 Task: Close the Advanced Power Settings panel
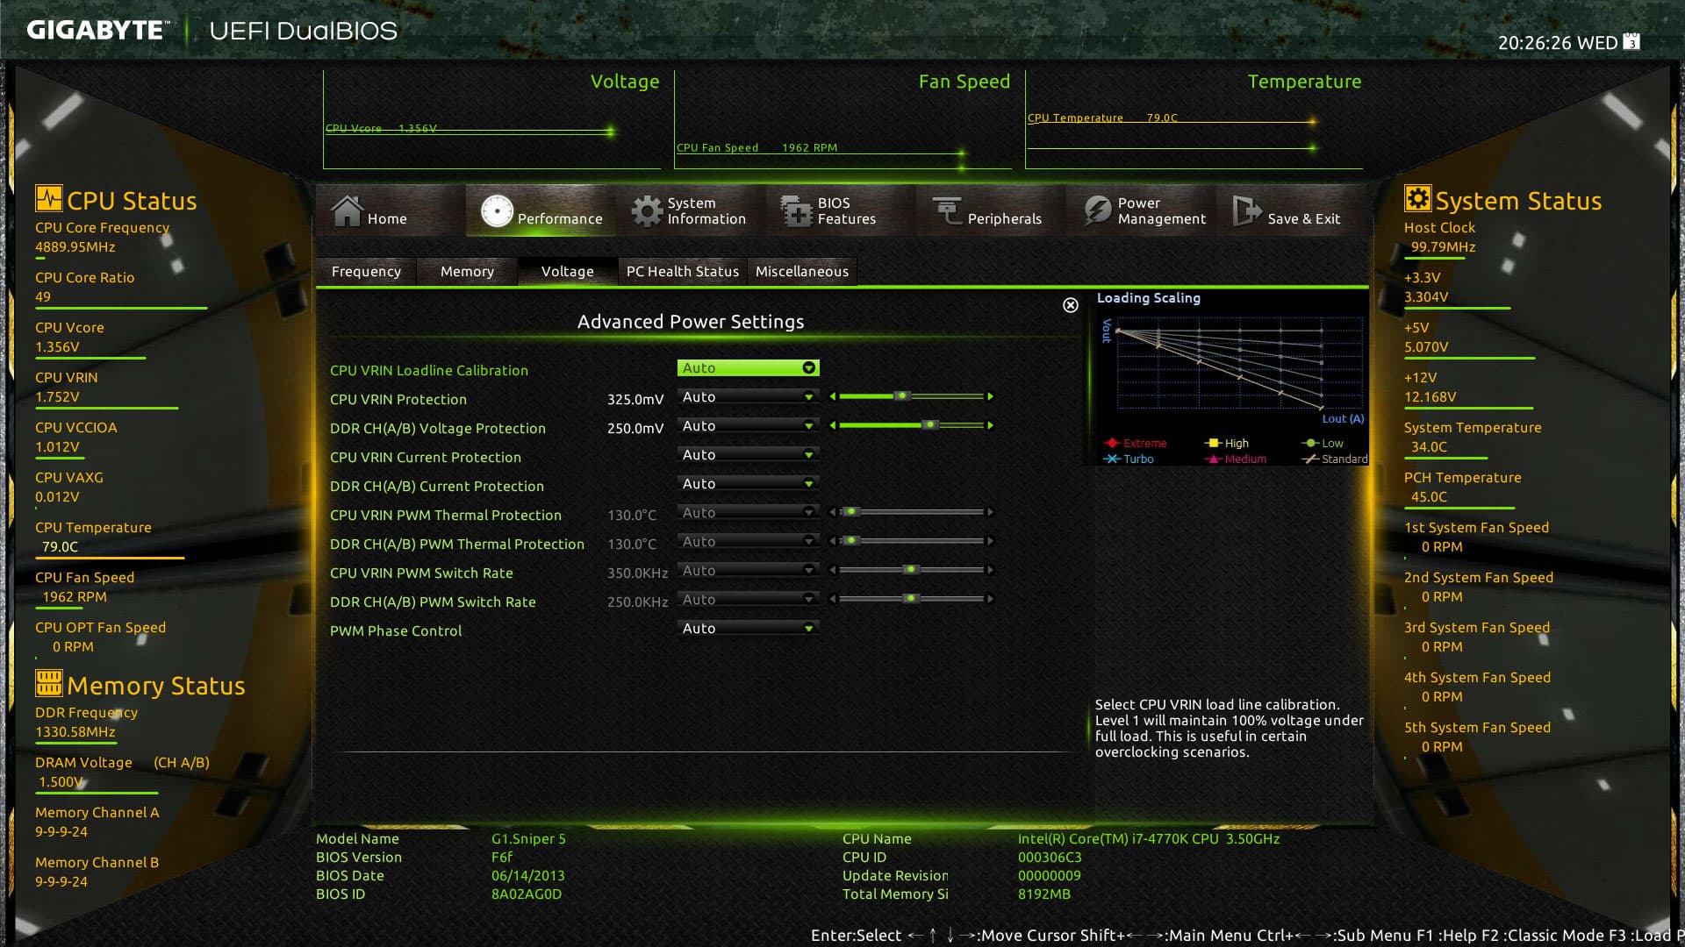[1071, 305]
